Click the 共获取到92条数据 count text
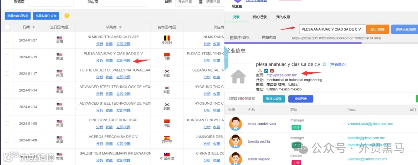Screen dimensions: 418x165 [241, 99]
